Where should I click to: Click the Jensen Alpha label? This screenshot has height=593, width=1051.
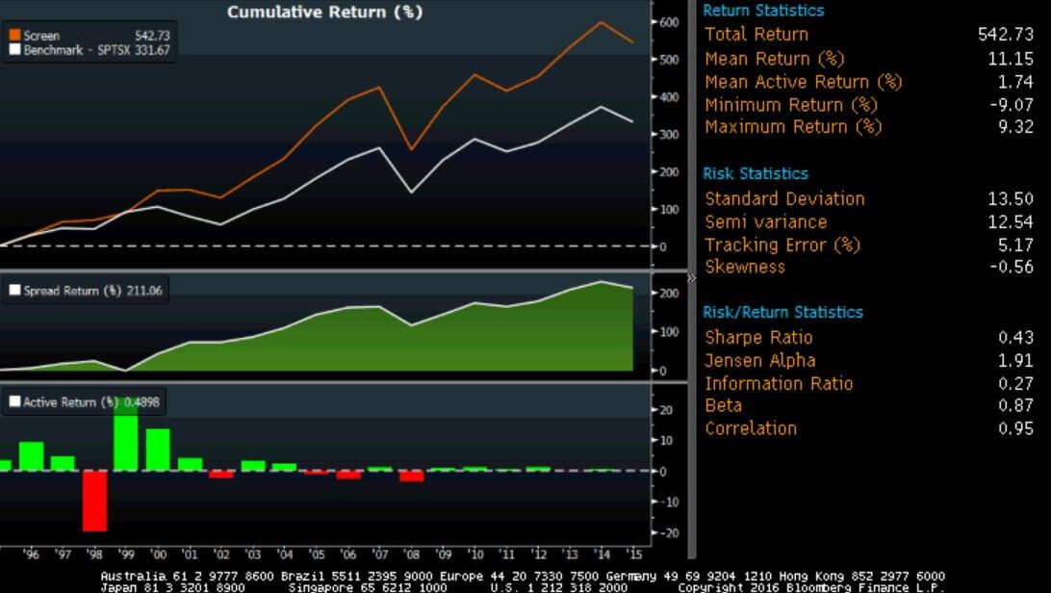click(x=760, y=360)
